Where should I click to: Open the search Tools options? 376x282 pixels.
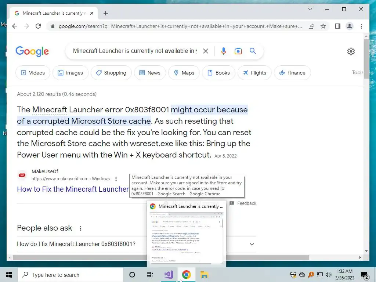(x=358, y=72)
